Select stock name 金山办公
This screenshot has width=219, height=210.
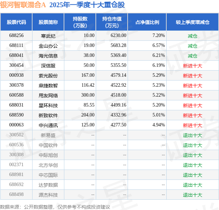point(48,46)
